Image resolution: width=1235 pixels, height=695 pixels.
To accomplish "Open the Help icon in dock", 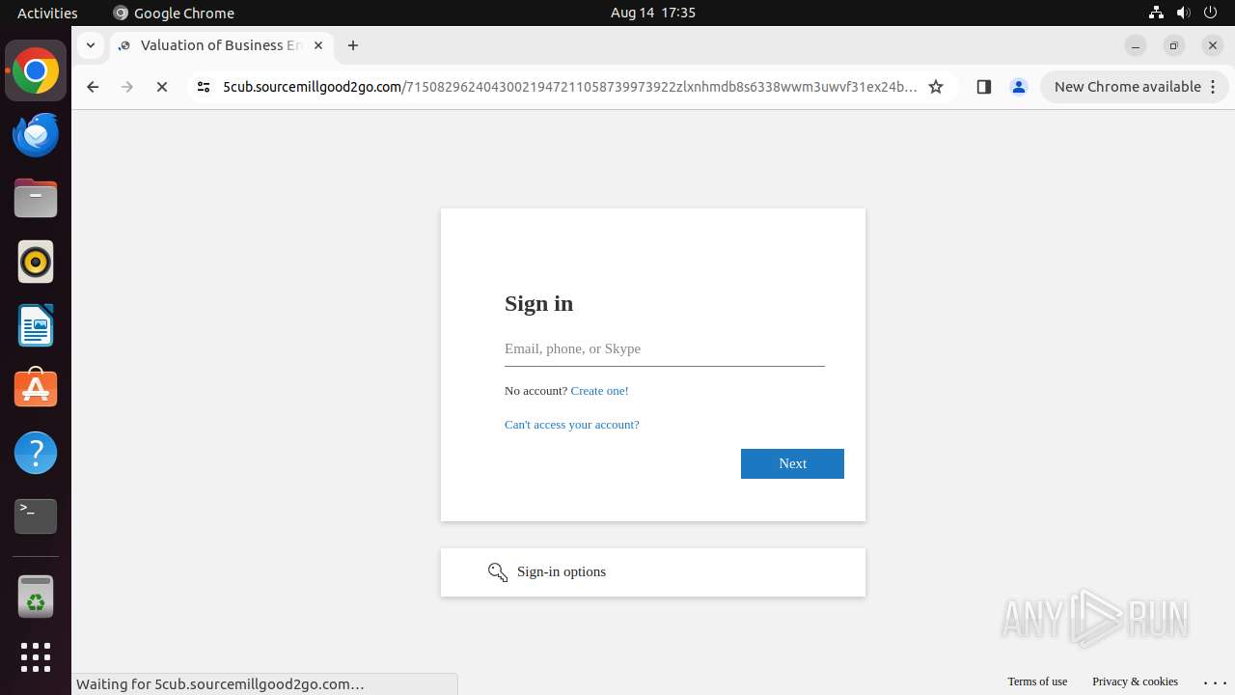I will [x=36, y=452].
